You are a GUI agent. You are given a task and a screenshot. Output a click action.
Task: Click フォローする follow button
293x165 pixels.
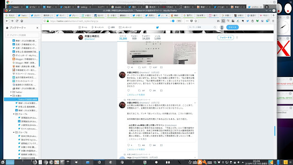point(226,38)
